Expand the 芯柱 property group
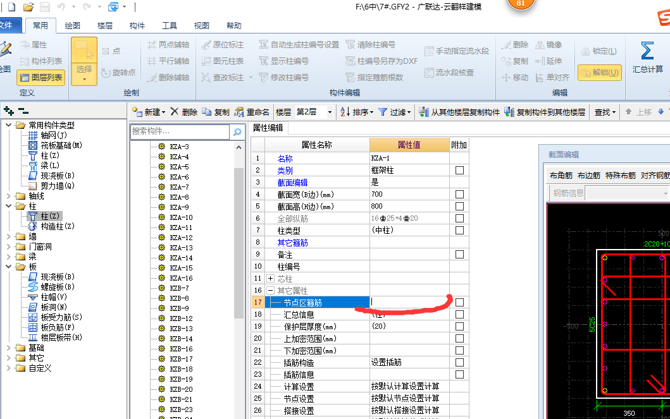670x419 pixels. [x=270, y=279]
